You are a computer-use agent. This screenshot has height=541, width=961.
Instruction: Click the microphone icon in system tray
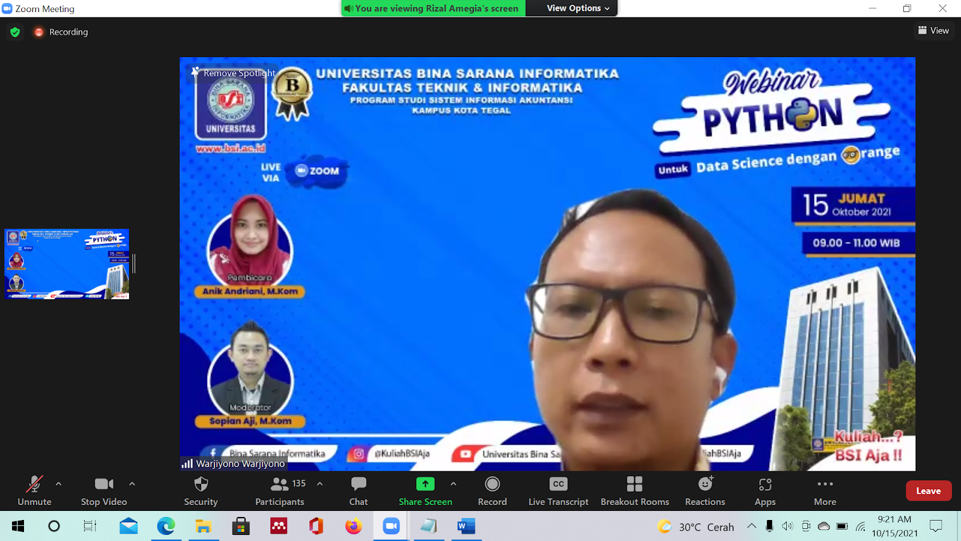(769, 526)
